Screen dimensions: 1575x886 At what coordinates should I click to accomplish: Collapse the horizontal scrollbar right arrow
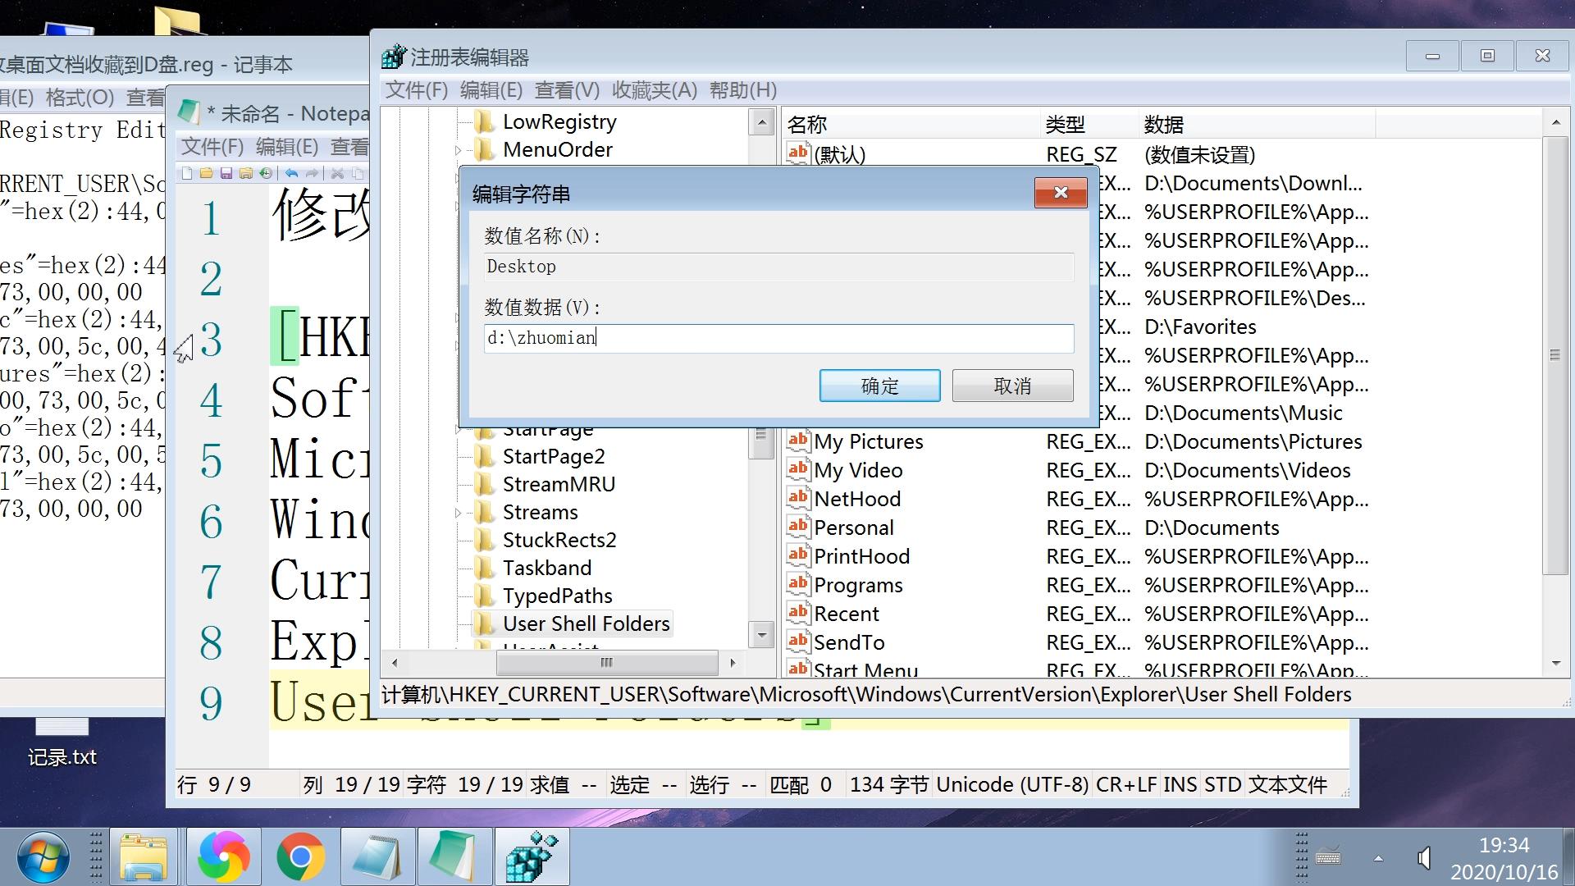(733, 663)
